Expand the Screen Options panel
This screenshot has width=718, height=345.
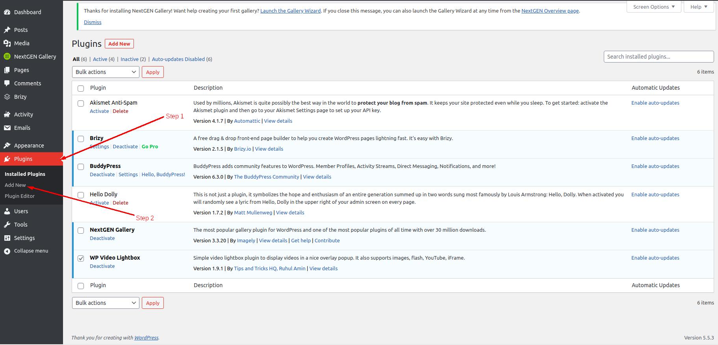click(654, 7)
